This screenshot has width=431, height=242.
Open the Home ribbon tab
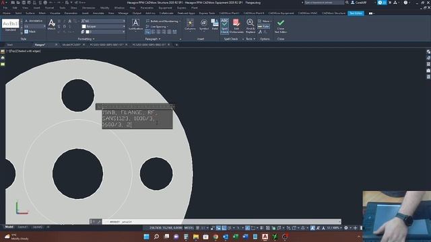point(7,13)
